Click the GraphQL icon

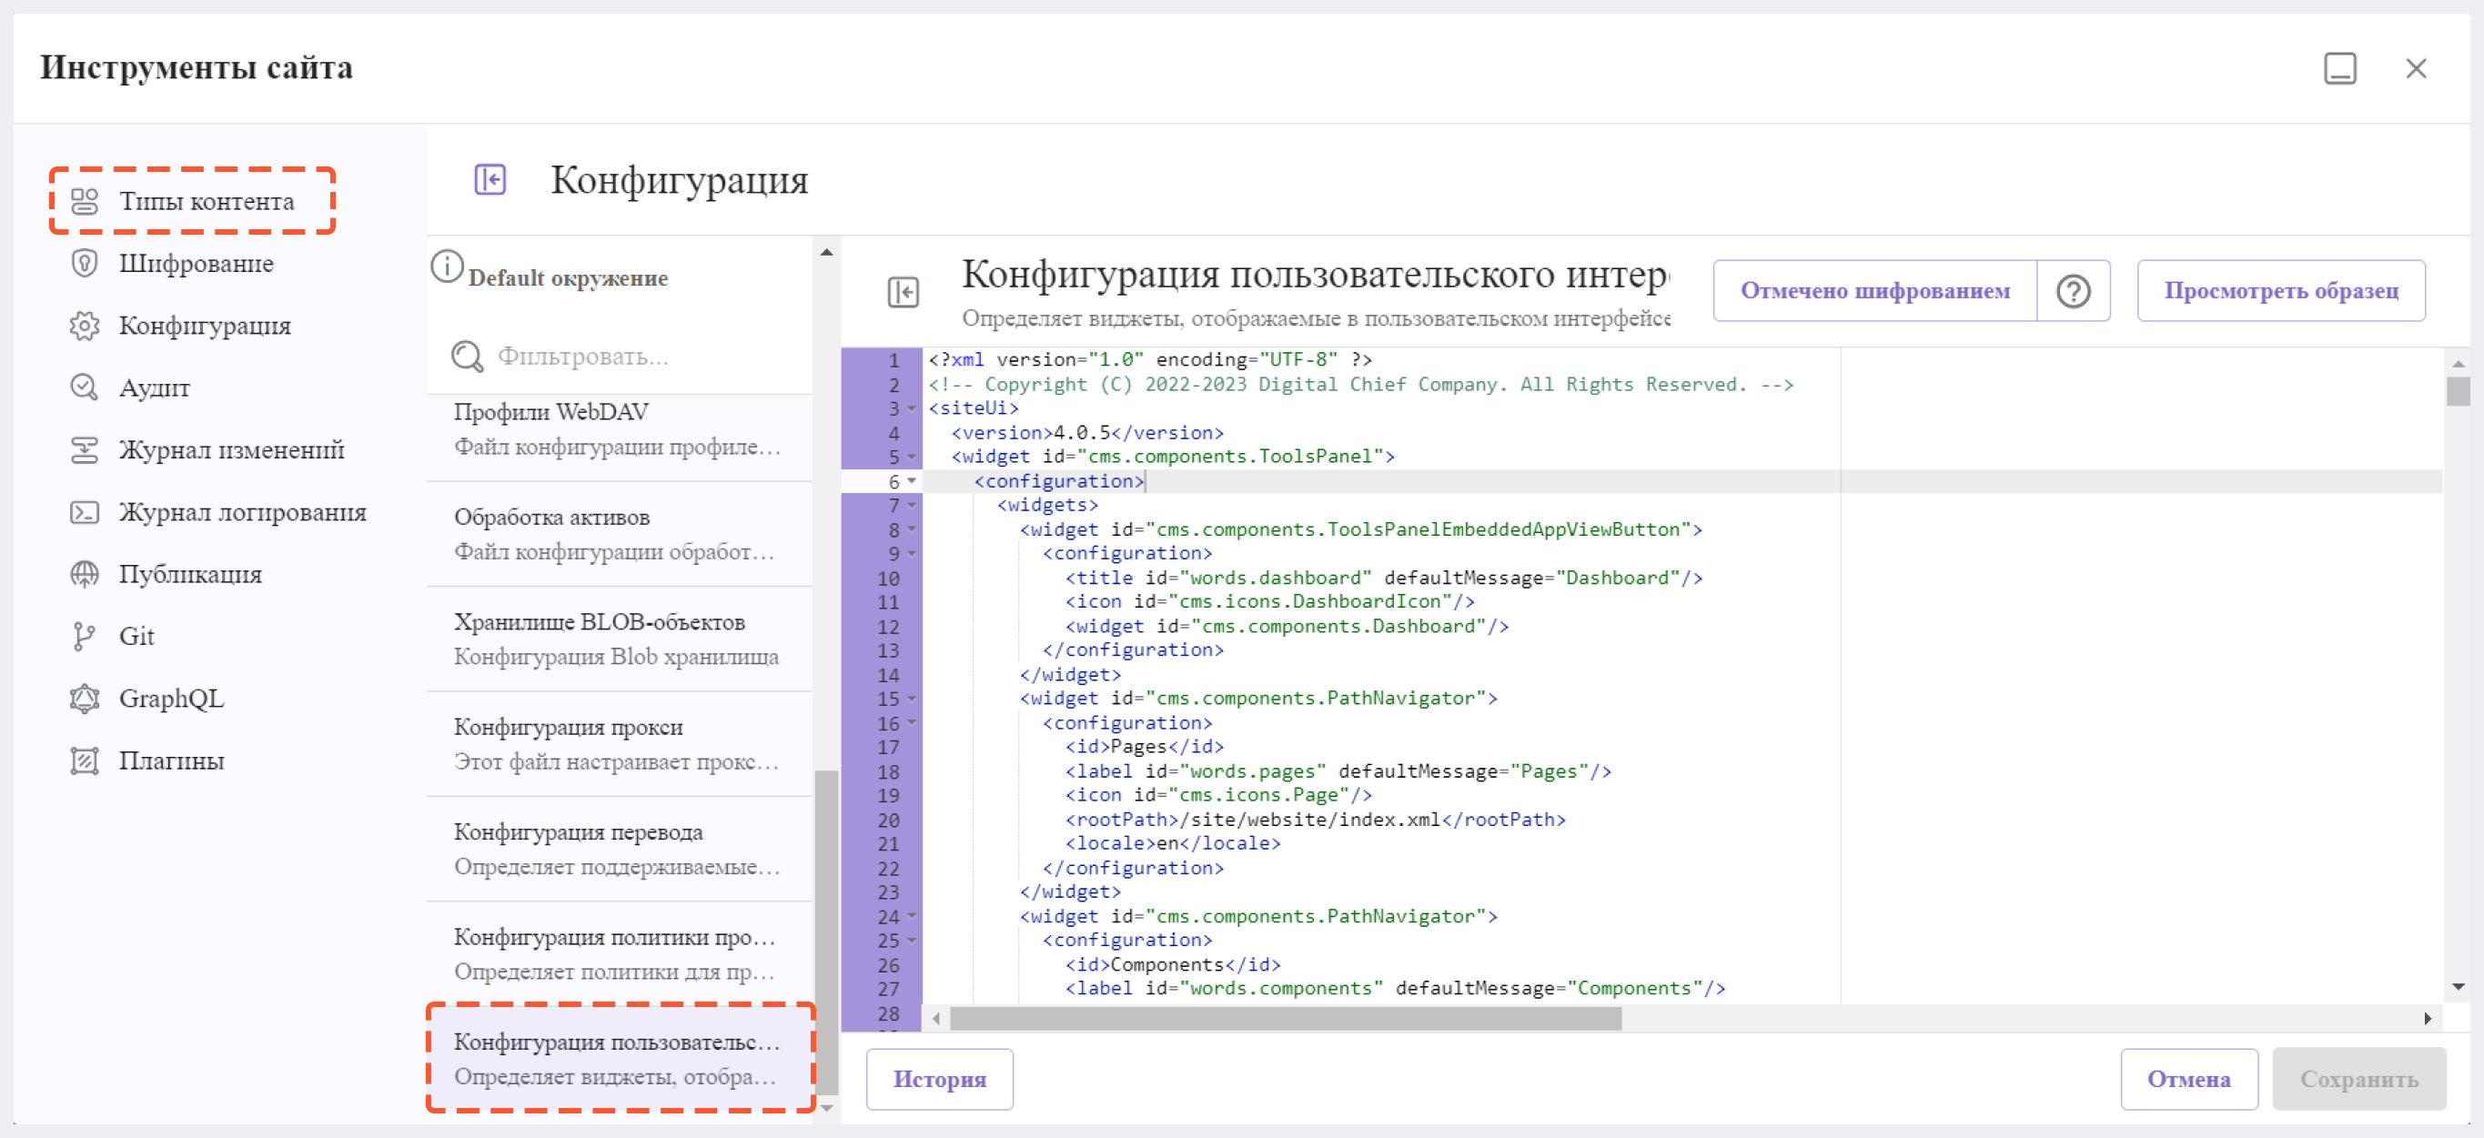(85, 699)
